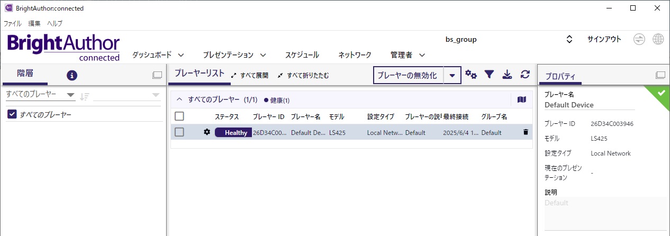Click the ステータス column header

pyautogui.click(x=227, y=116)
